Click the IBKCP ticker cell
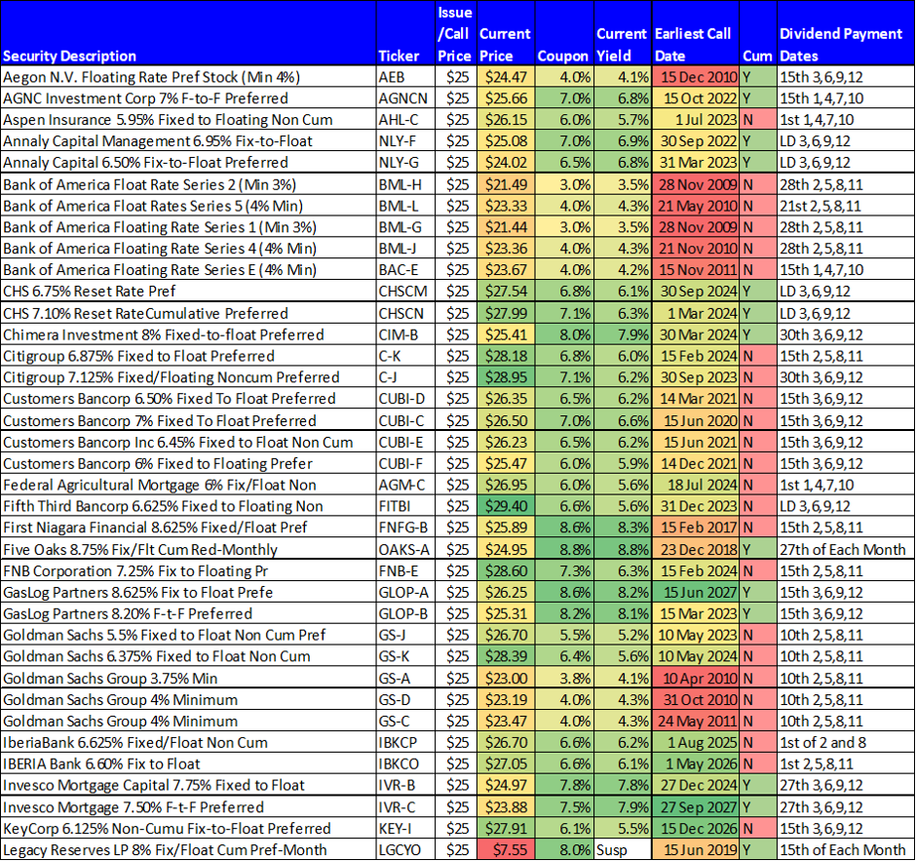This screenshot has height=861, width=916. (x=405, y=742)
